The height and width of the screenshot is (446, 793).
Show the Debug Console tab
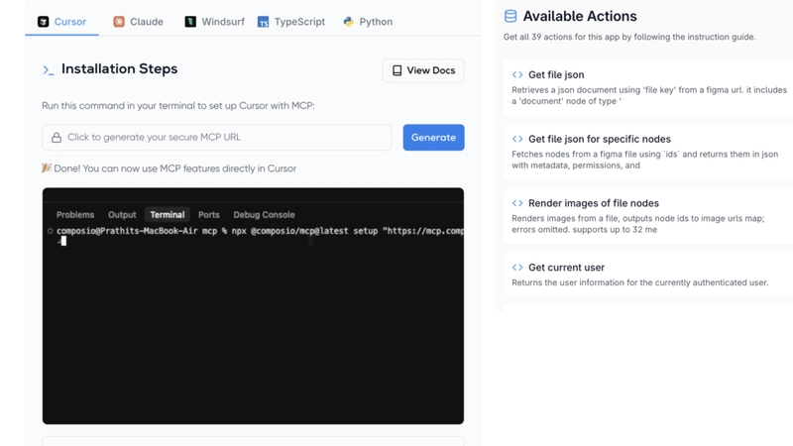click(264, 215)
